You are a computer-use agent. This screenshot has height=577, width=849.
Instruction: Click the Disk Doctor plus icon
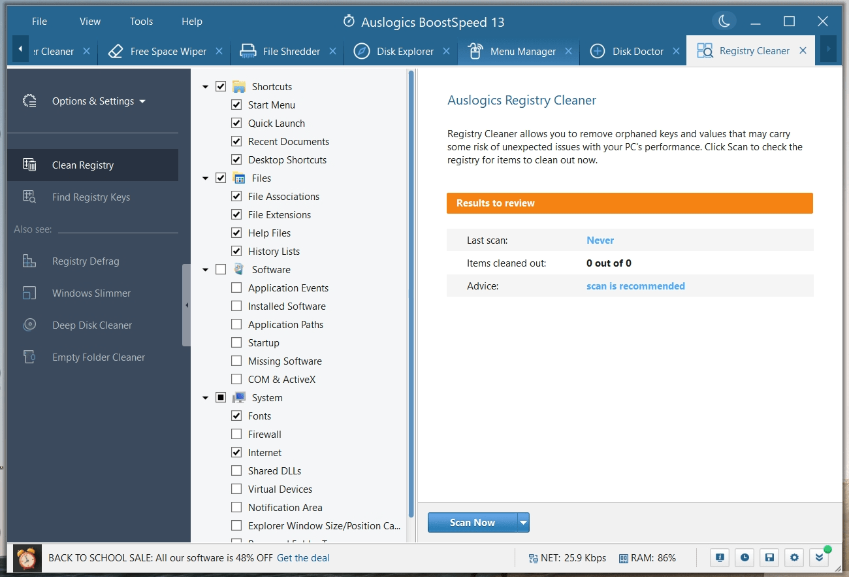[597, 51]
